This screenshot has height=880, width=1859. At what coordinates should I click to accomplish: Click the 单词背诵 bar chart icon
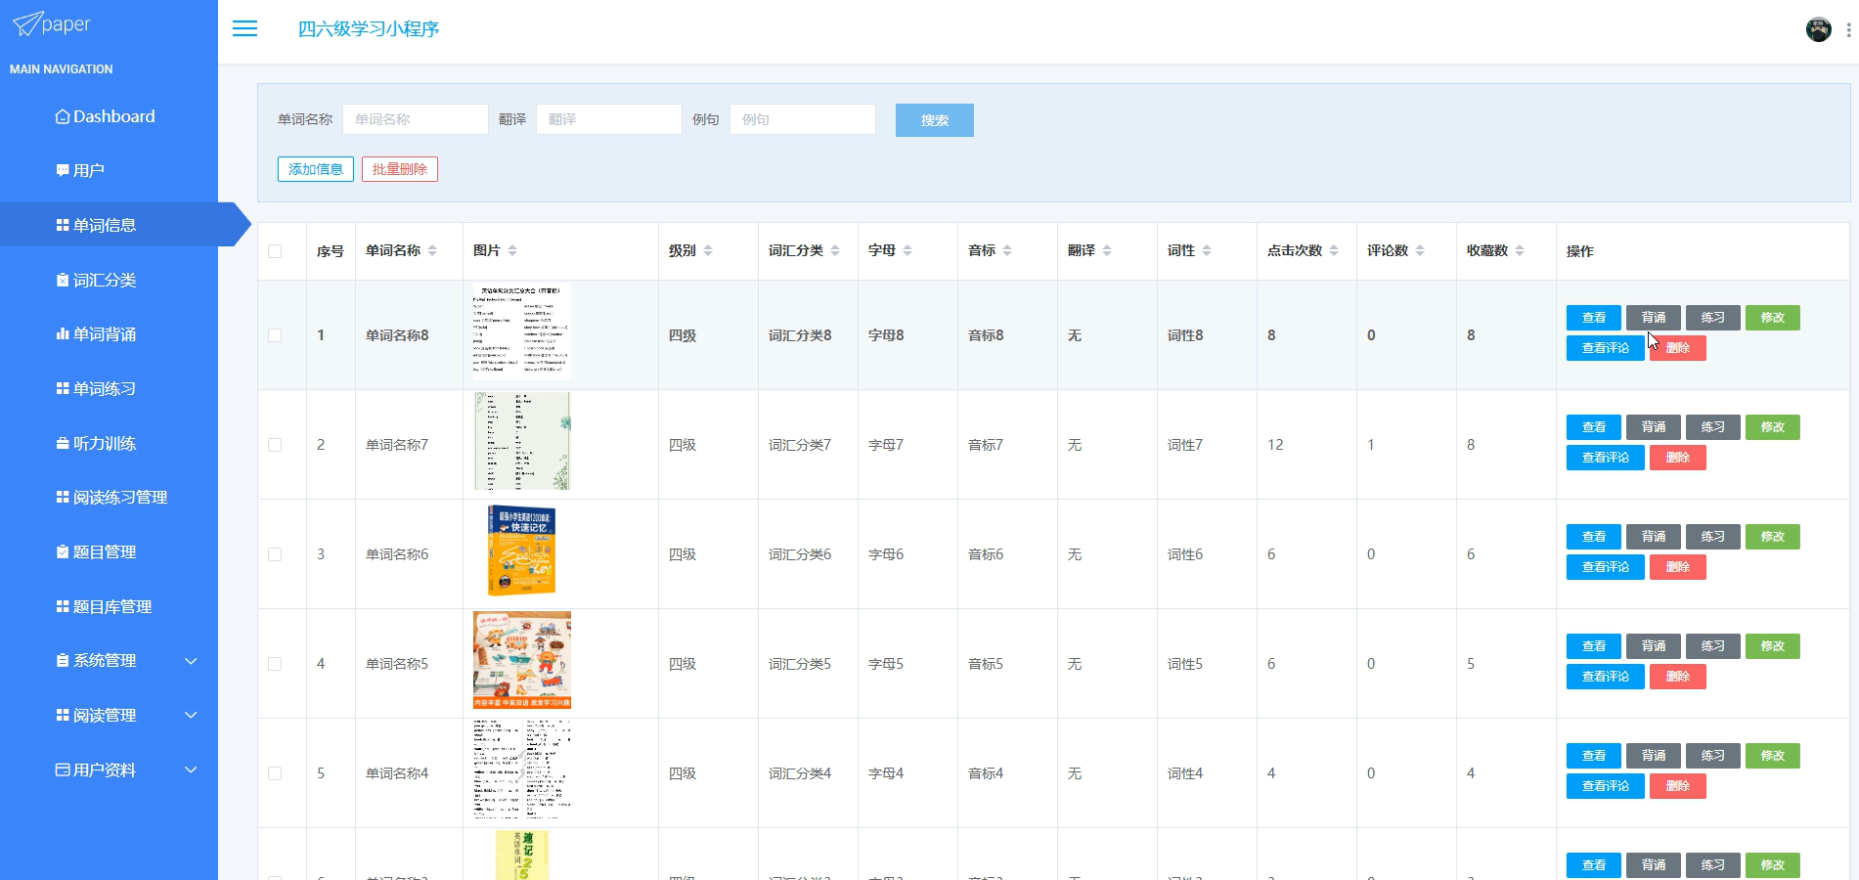pos(63,334)
